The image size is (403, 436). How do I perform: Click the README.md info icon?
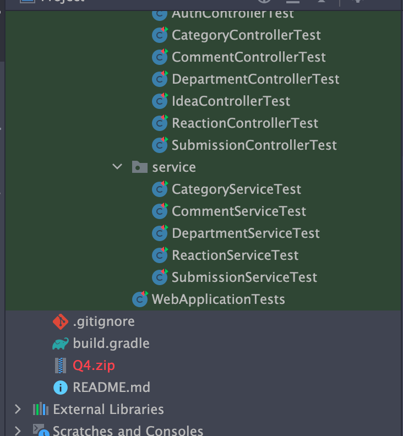click(60, 388)
